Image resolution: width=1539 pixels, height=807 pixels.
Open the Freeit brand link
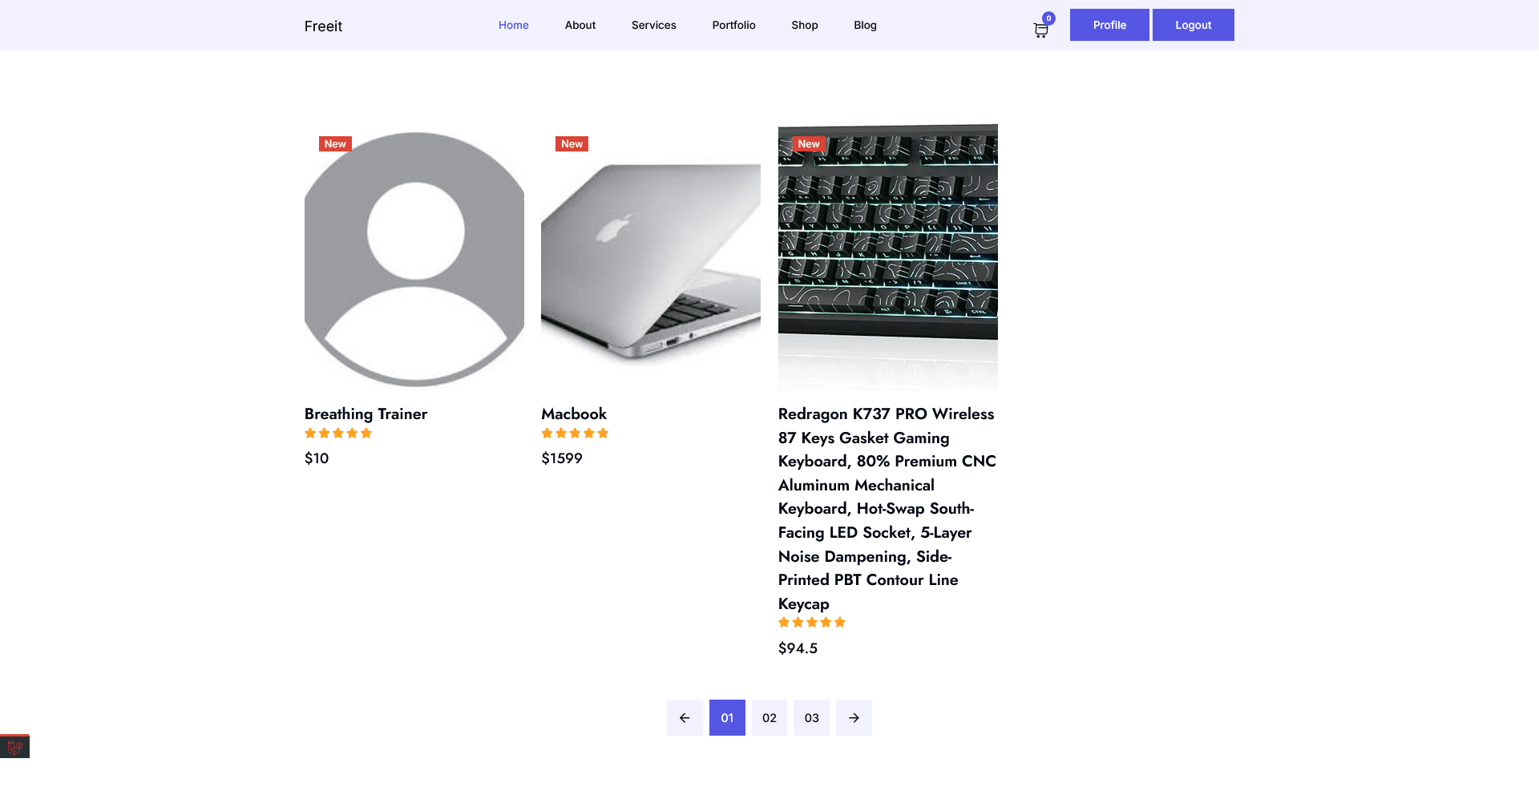pyautogui.click(x=322, y=26)
